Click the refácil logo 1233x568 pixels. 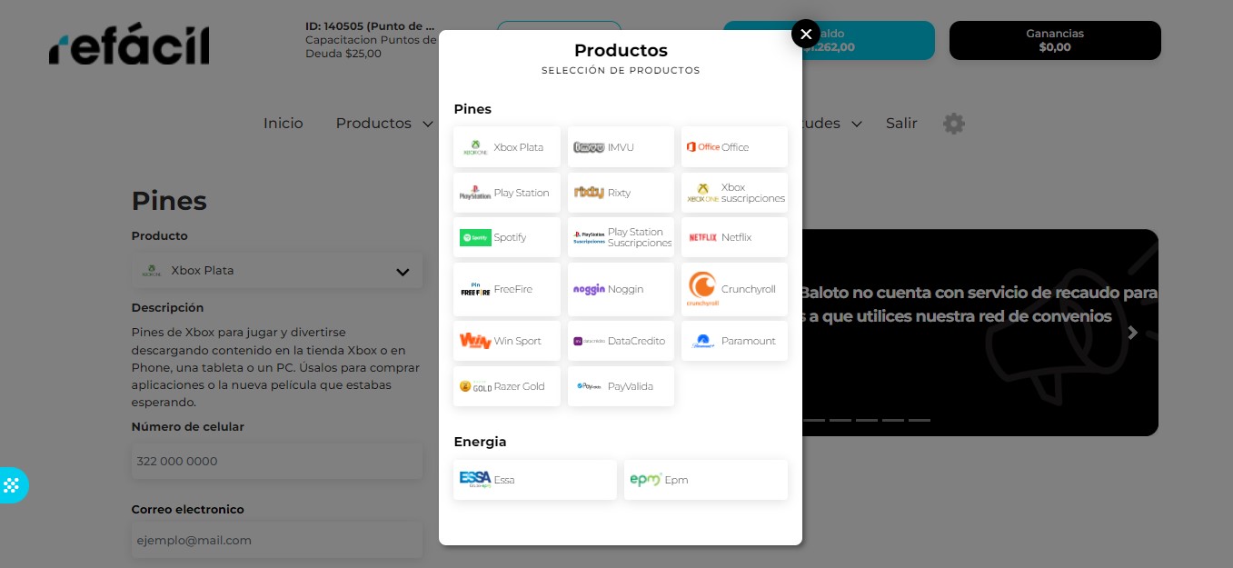(129, 45)
